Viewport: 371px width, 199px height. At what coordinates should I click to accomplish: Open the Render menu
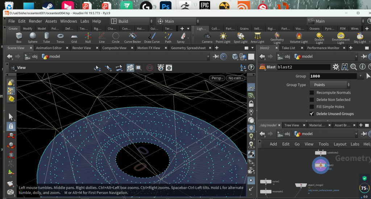point(35,21)
